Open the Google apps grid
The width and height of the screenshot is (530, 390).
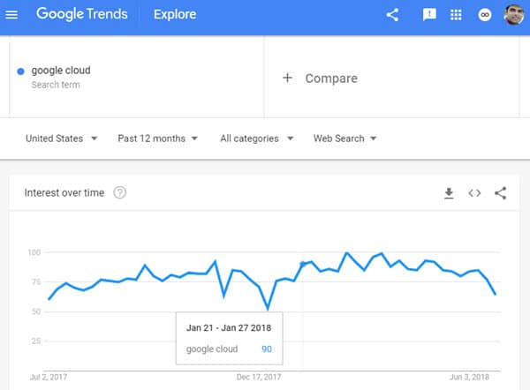pos(456,15)
